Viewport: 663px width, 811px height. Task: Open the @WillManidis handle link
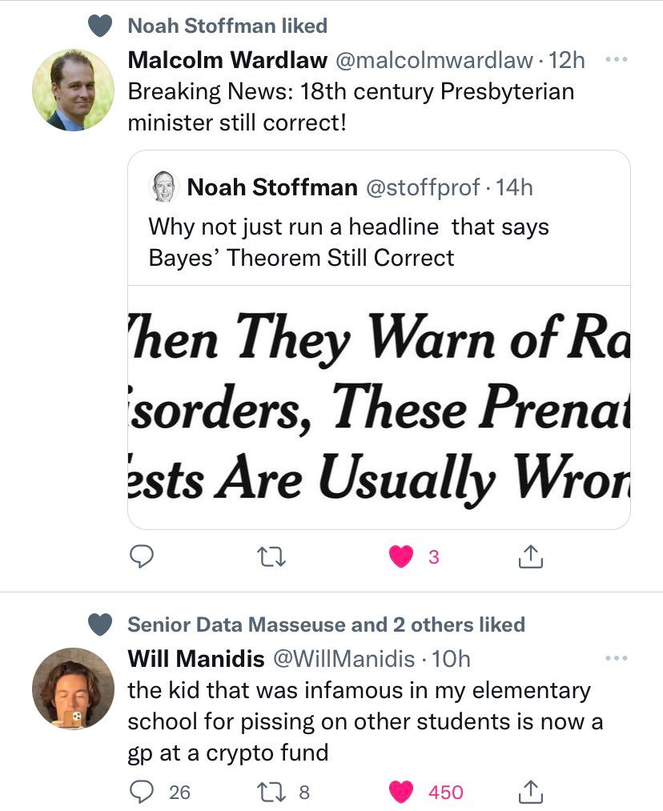[x=344, y=659]
